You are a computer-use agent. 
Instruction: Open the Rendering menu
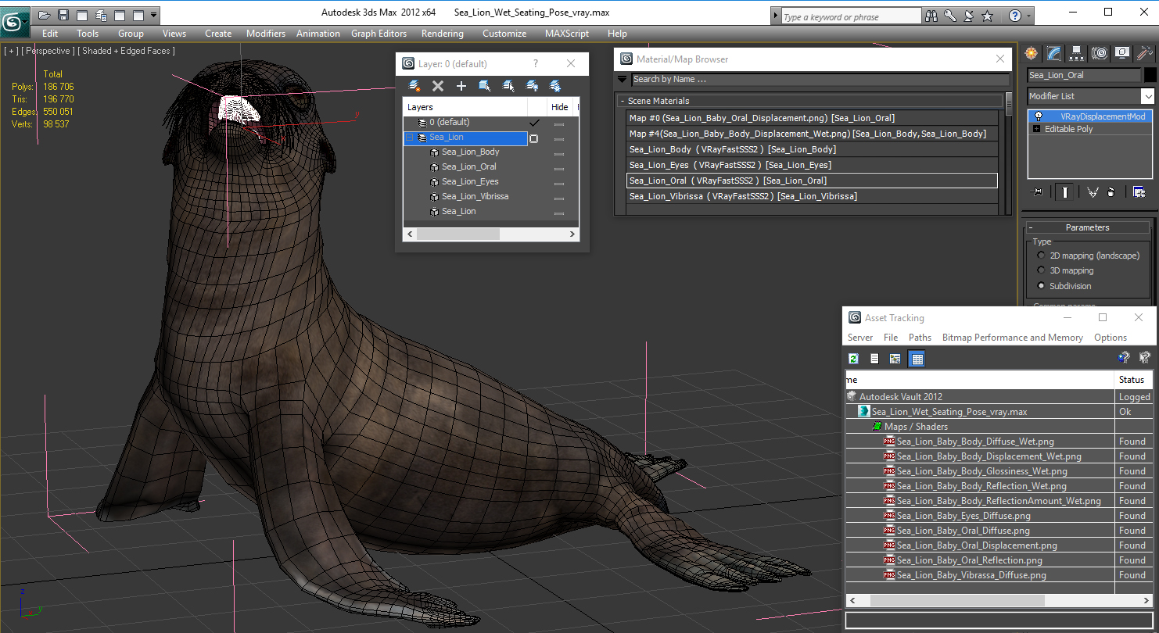coord(442,34)
